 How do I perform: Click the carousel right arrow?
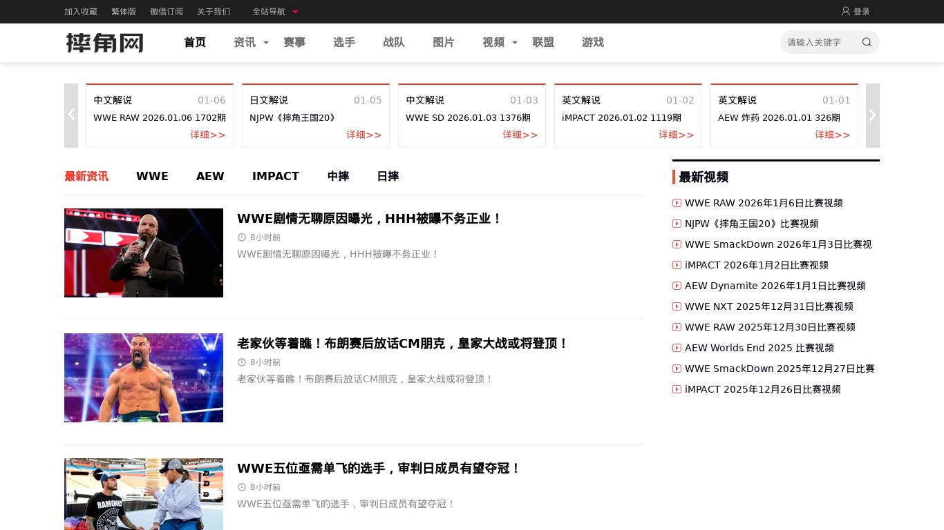pyautogui.click(x=872, y=115)
